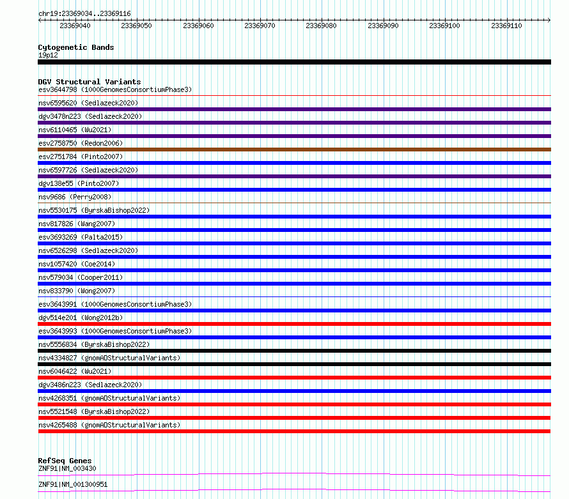
Task: Click the RefSeq Genes track title
Action: (x=65, y=461)
